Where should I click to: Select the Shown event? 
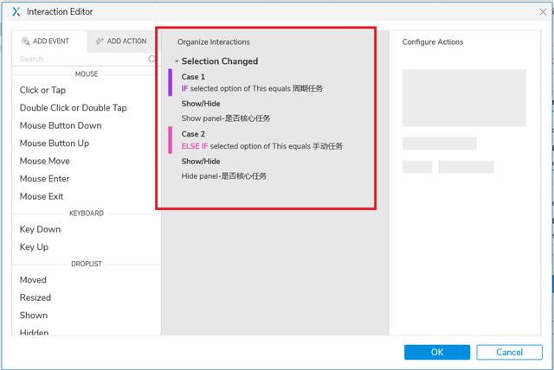coord(34,315)
